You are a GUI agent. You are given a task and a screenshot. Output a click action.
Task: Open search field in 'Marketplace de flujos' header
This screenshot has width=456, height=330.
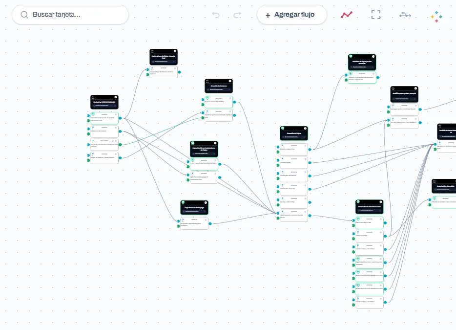click(x=164, y=62)
